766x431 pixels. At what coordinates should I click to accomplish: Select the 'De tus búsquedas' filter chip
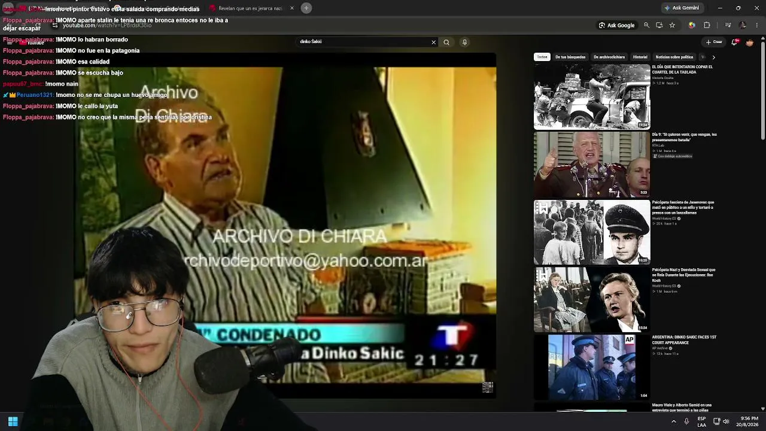coord(570,57)
